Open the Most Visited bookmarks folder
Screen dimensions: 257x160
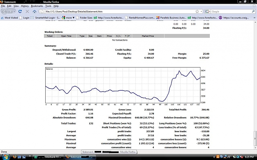pos(9,18)
